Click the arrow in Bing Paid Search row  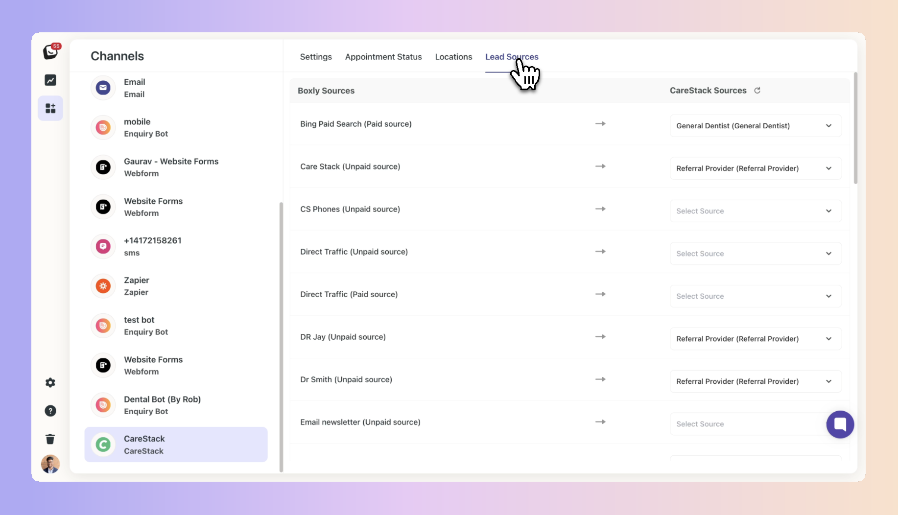pyautogui.click(x=600, y=124)
